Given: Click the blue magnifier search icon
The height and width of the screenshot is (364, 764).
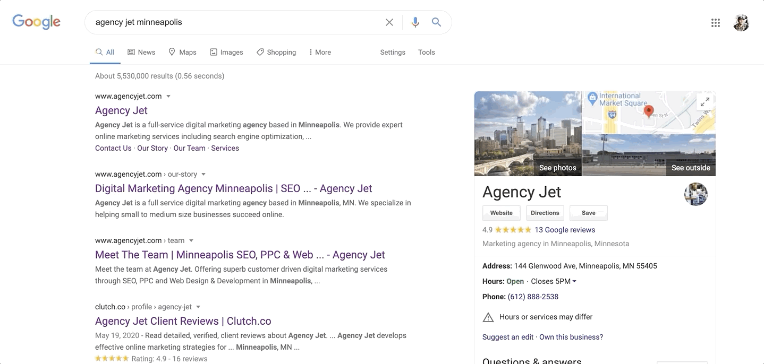Looking at the screenshot, I should point(436,22).
